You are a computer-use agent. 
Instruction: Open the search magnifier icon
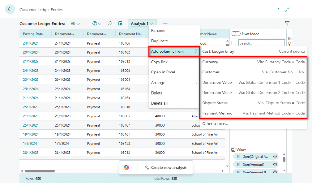tap(110, 23)
